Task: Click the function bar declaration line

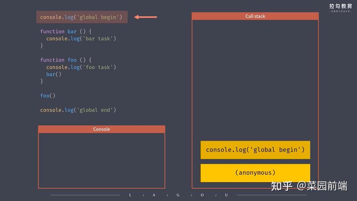Action: point(66,31)
